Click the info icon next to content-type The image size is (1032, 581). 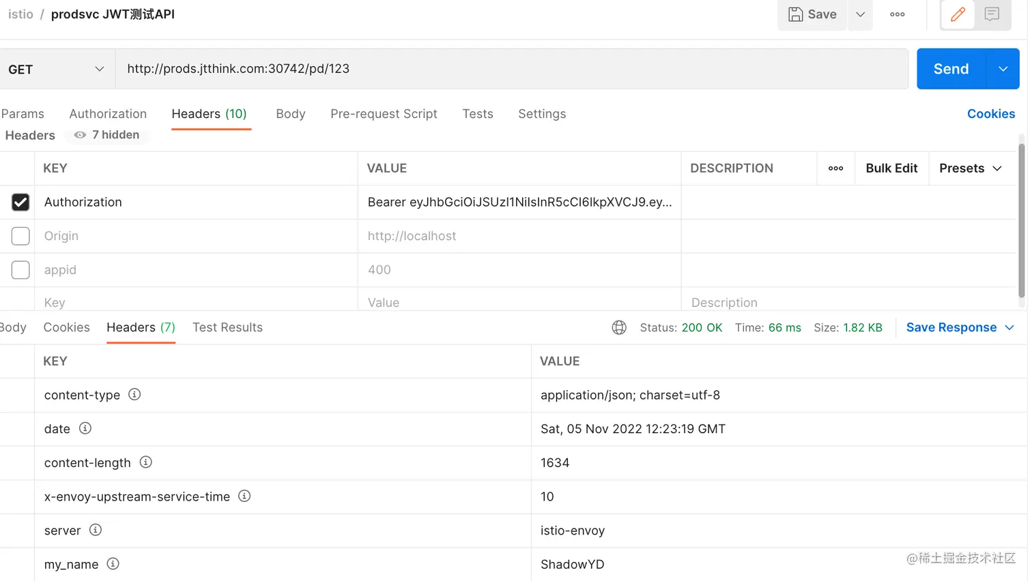click(134, 394)
